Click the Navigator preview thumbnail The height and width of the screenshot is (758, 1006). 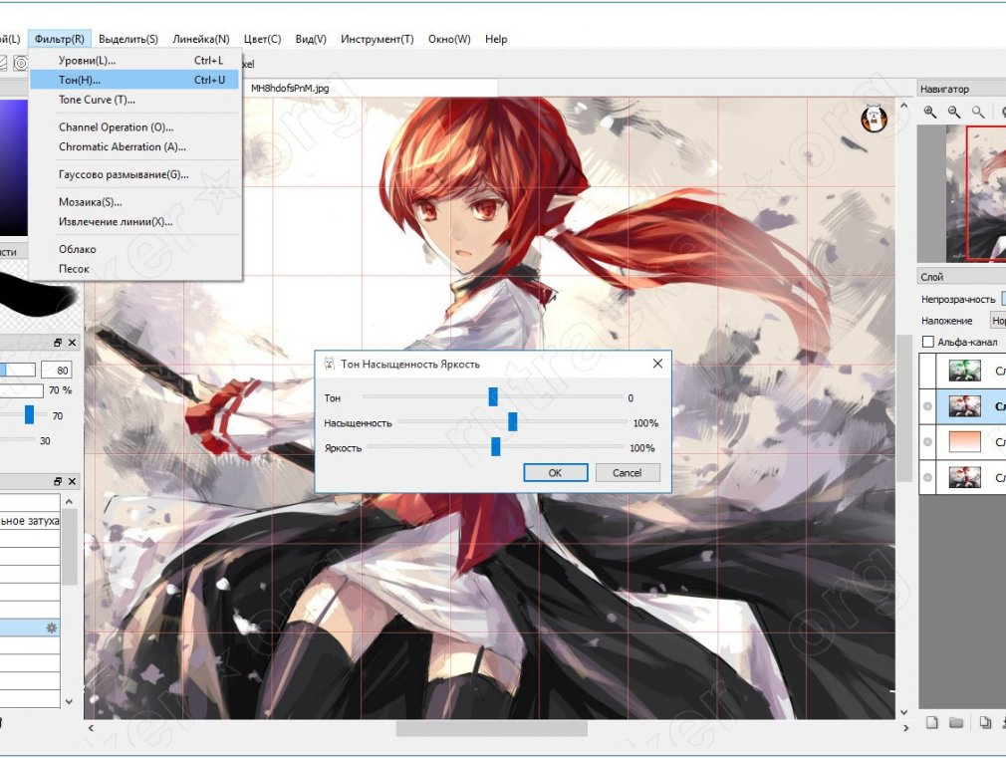coord(976,193)
